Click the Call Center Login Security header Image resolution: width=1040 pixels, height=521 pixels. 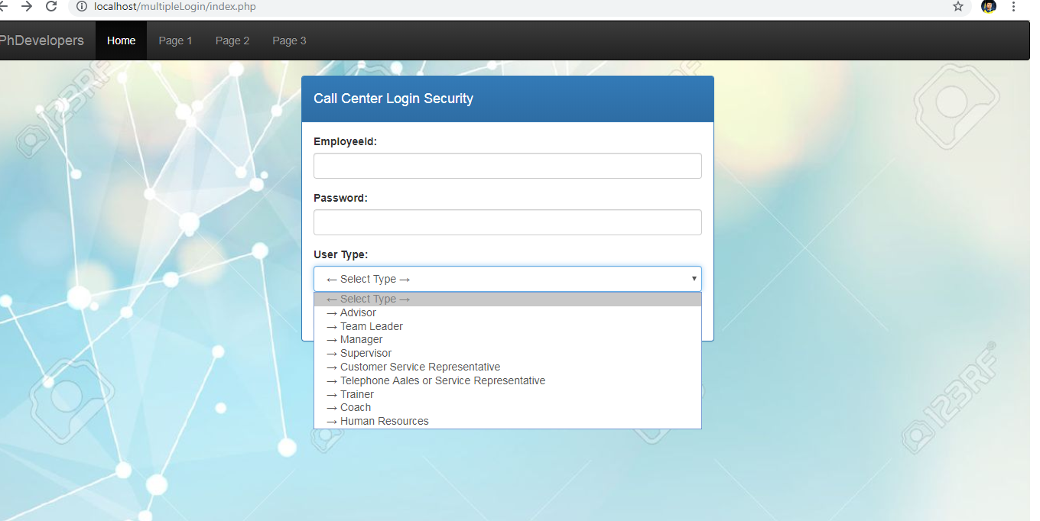(393, 99)
